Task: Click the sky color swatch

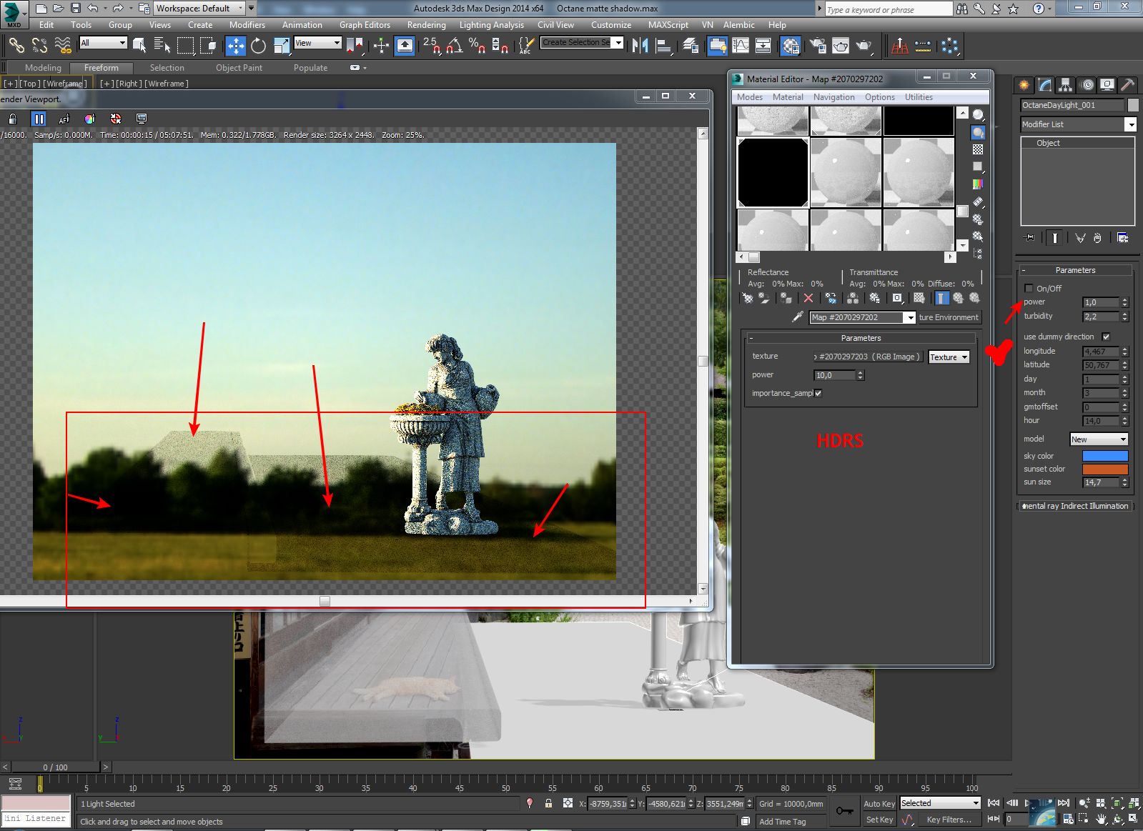Action: [x=1105, y=456]
